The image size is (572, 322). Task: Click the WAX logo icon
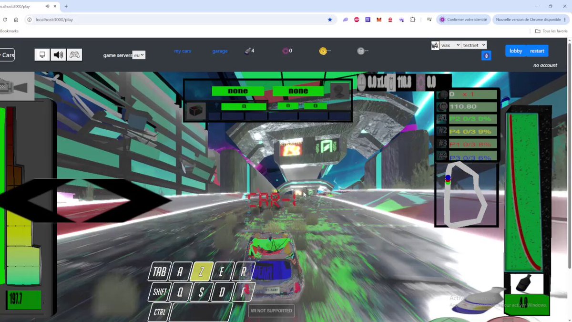tap(435, 45)
